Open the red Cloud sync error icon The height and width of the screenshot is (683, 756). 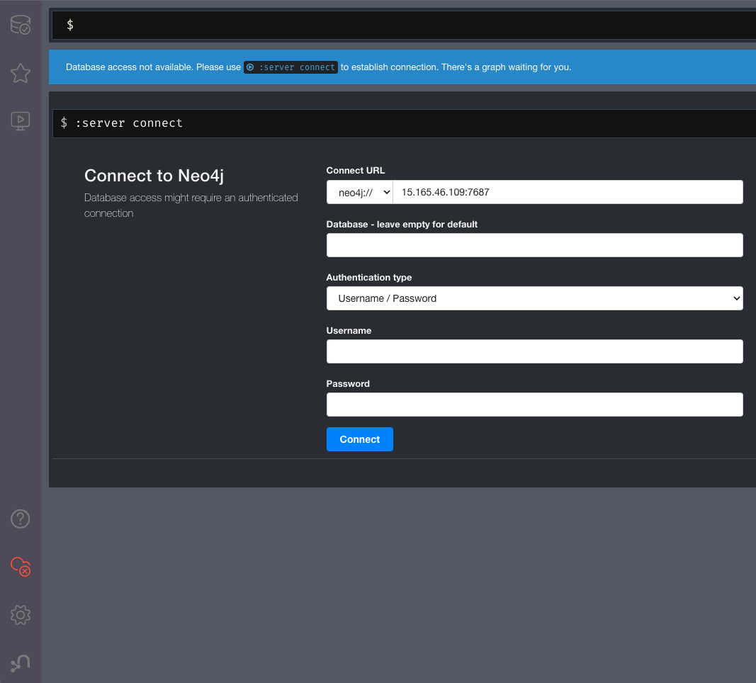coord(21,567)
